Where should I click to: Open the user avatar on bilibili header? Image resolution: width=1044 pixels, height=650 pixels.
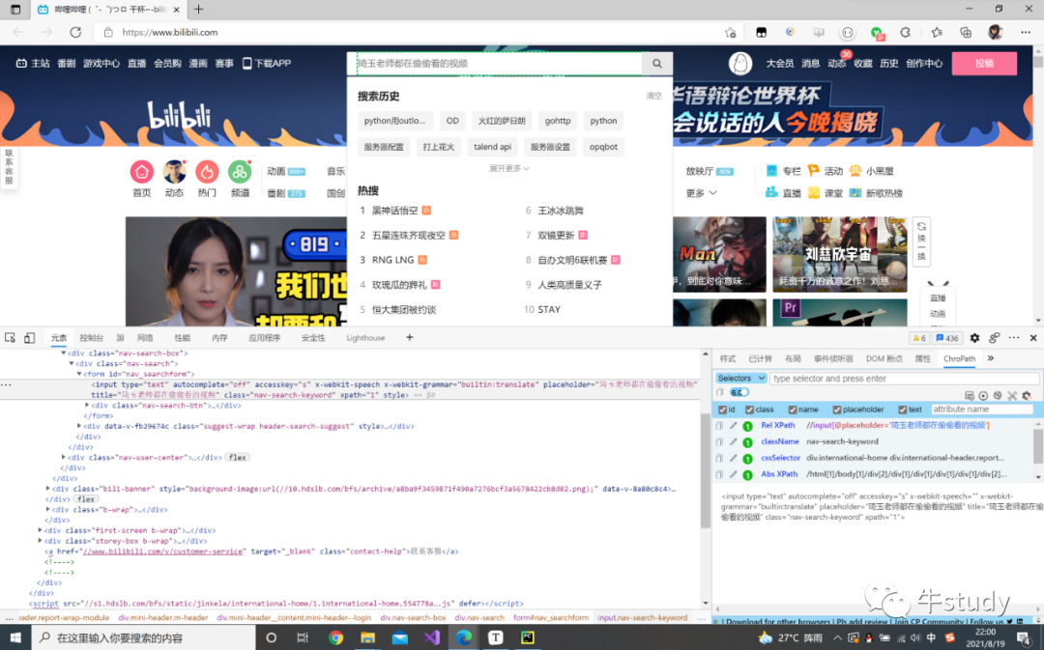(x=739, y=63)
